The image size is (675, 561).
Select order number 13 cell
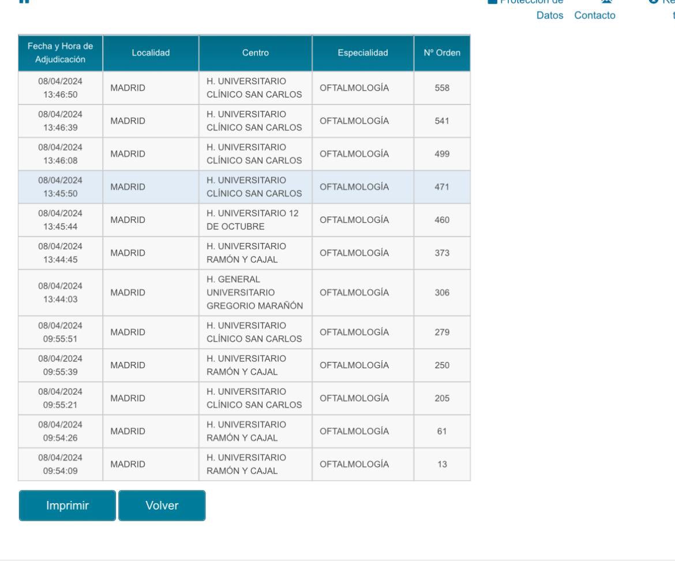442,465
